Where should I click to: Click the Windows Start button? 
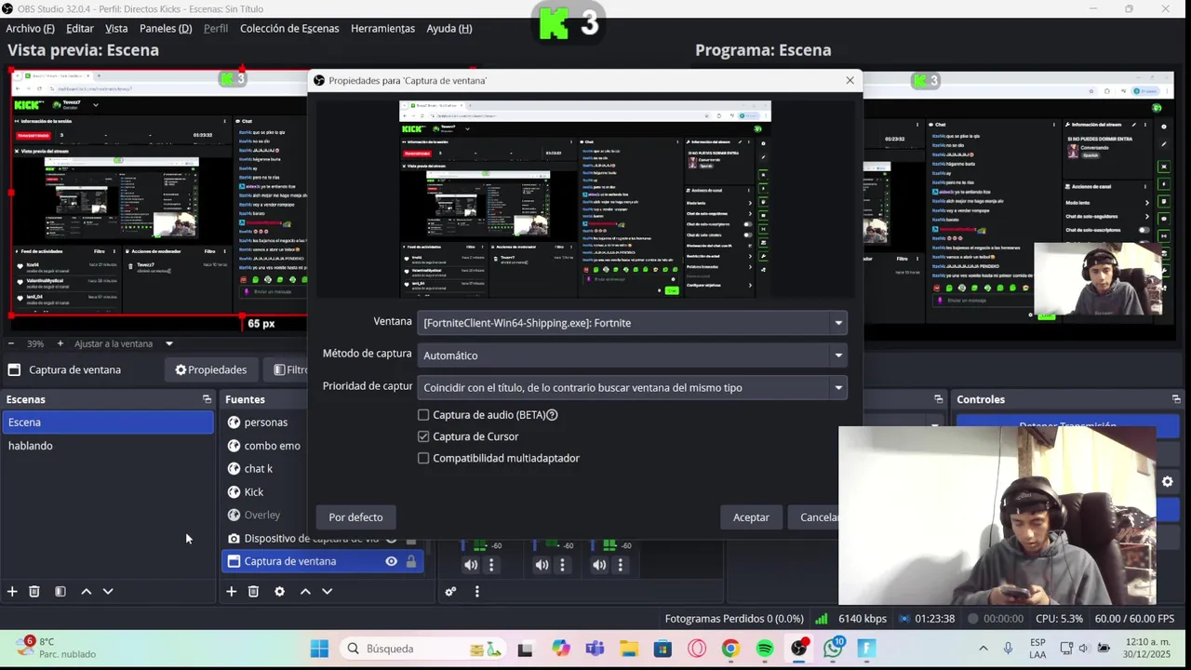pyautogui.click(x=319, y=649)
